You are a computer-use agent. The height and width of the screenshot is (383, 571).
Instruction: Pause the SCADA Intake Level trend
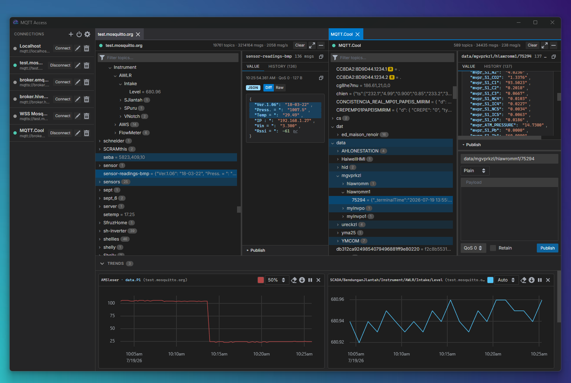coord(540,280)
